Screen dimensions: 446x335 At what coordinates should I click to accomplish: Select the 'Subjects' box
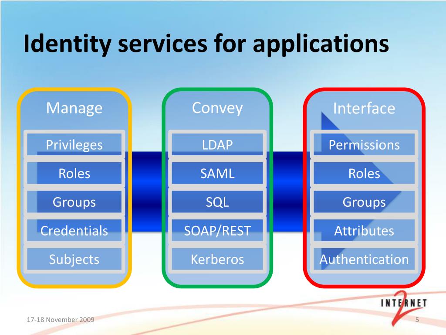[x=74, y=259]
